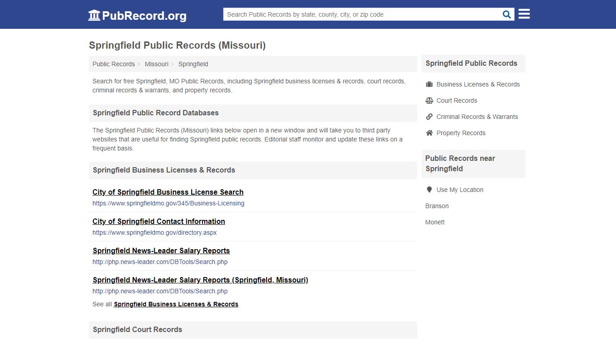This screenshot has width=616, height=346.
Task: Select Business Licenses & Records in sidebar
Action: tap(478, 84)
